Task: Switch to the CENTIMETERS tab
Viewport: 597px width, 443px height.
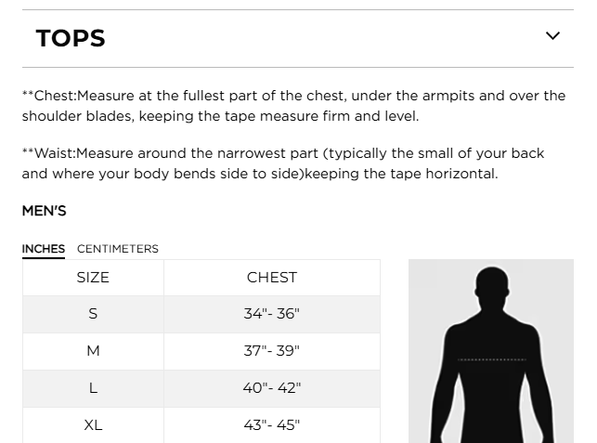Action: pyautogui.click(x=118, y=249)
